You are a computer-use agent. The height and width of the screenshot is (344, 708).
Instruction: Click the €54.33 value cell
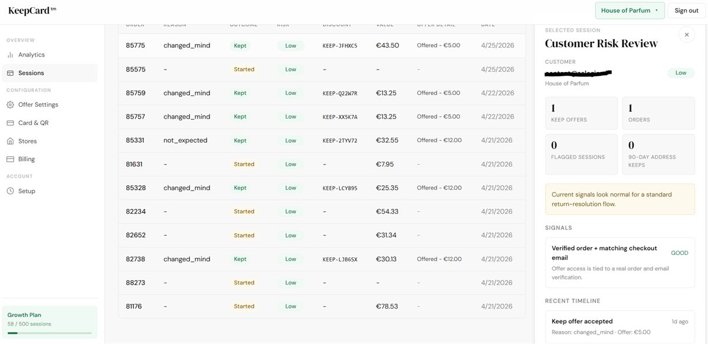(x=387, y=211)
